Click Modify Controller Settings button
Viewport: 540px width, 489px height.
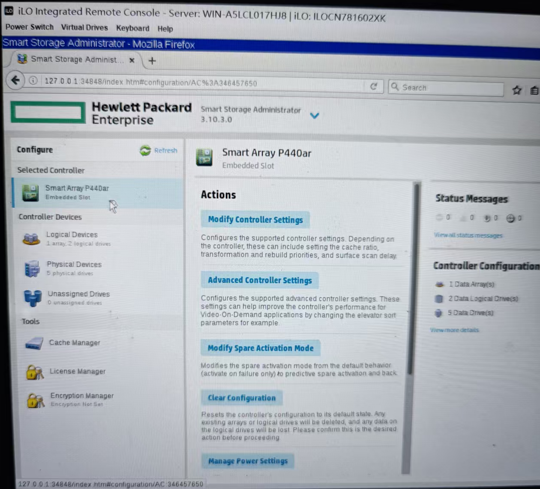tap(255, 220)
